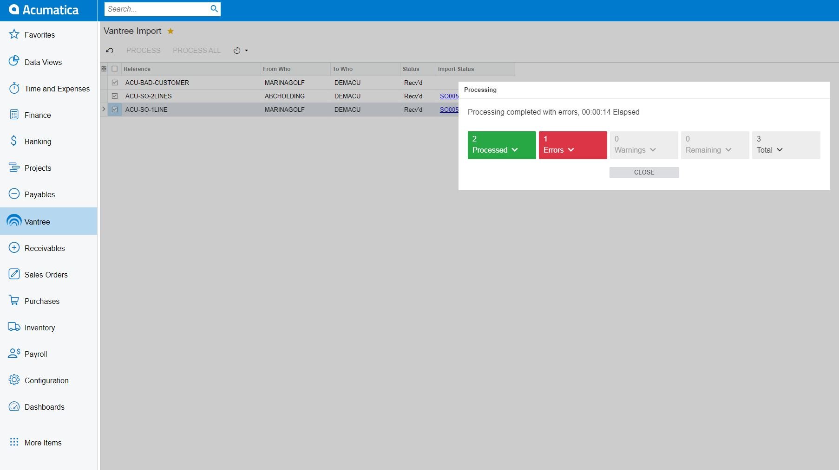Click the Time and Expenses stopwatch icon
Screen dimensions: 839x470
tap(14, 88)
